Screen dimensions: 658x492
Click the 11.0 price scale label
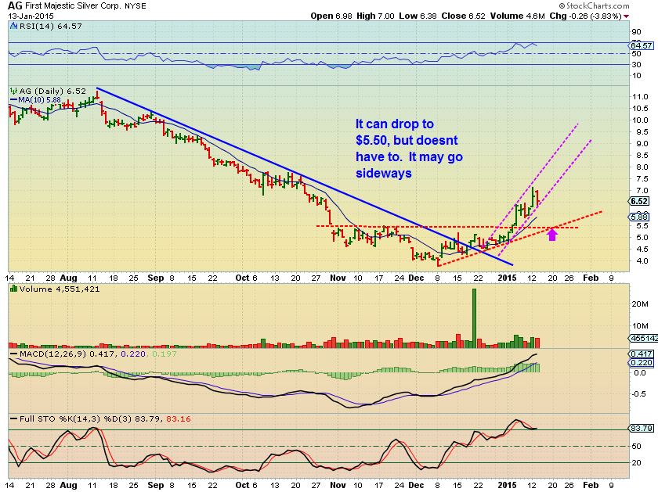640,96
